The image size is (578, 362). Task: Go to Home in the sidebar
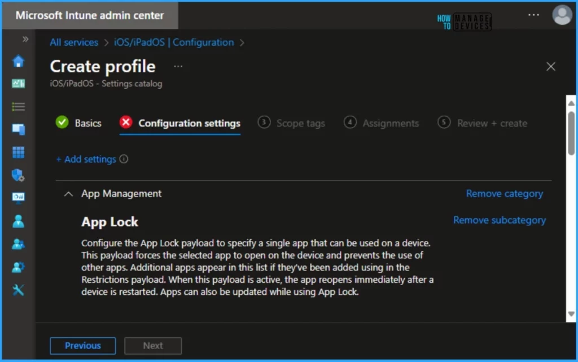(18, 61)
